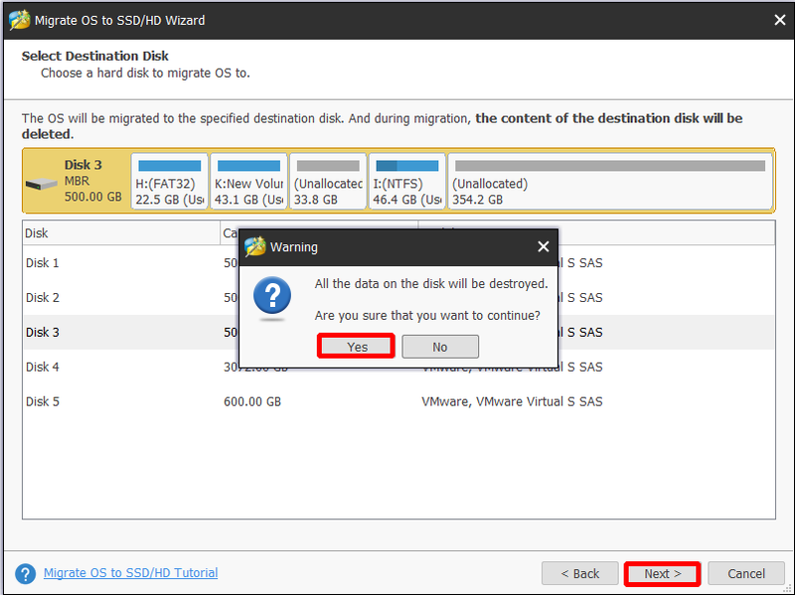Go to previous step with < Back
Screen dimensions: 795x595
coord(580,574)
